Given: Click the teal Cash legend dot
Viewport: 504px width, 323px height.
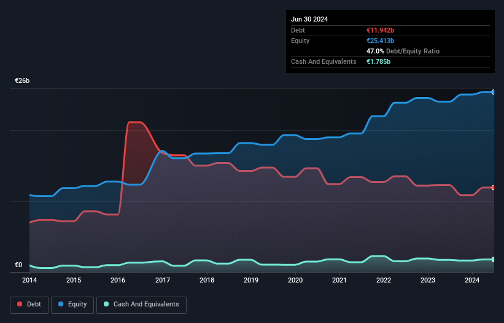Looking at the screenshot, I should coord(106,304).
